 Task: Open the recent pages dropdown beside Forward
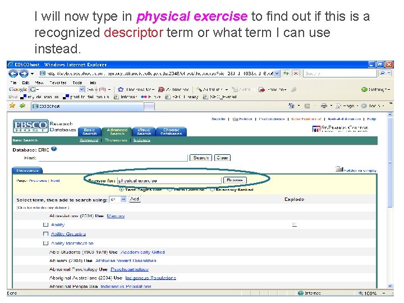pyautogui.click(x=32, y=74)
